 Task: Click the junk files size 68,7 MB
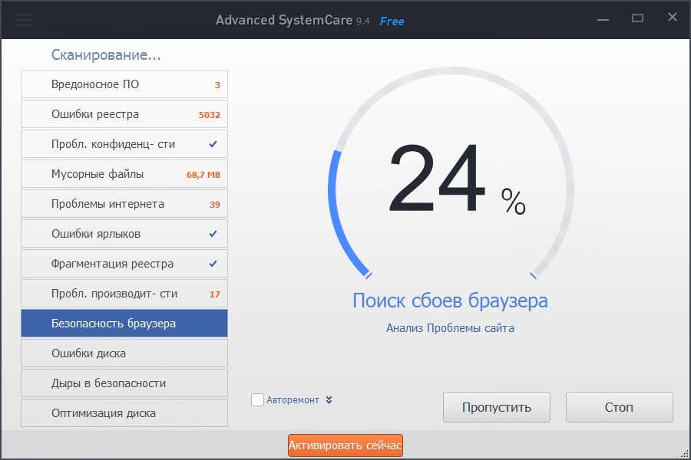click(203, 175)
